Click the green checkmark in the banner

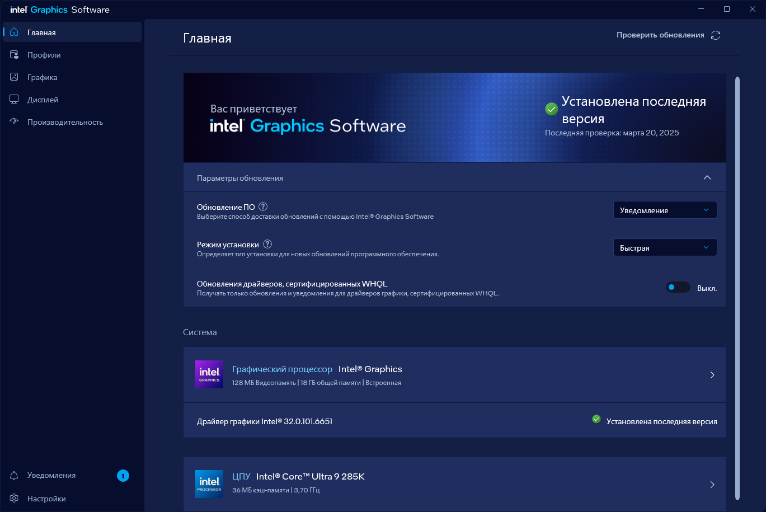point(552,109)
